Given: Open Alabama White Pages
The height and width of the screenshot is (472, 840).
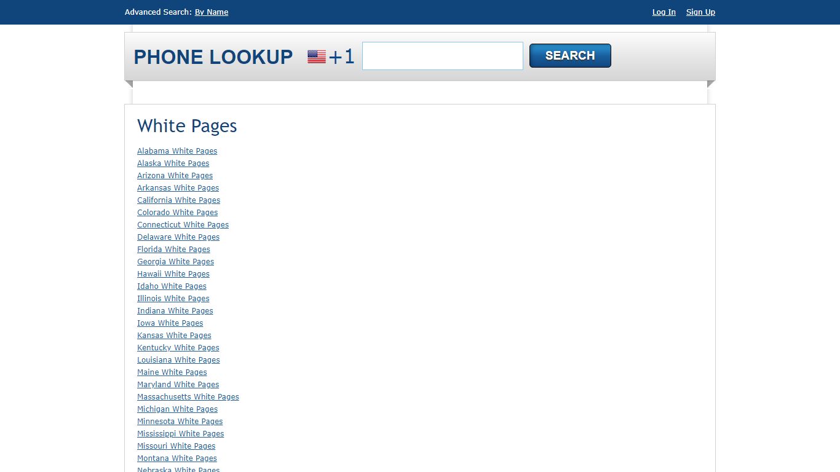Looking at the screenshot, I should point(177,151).
